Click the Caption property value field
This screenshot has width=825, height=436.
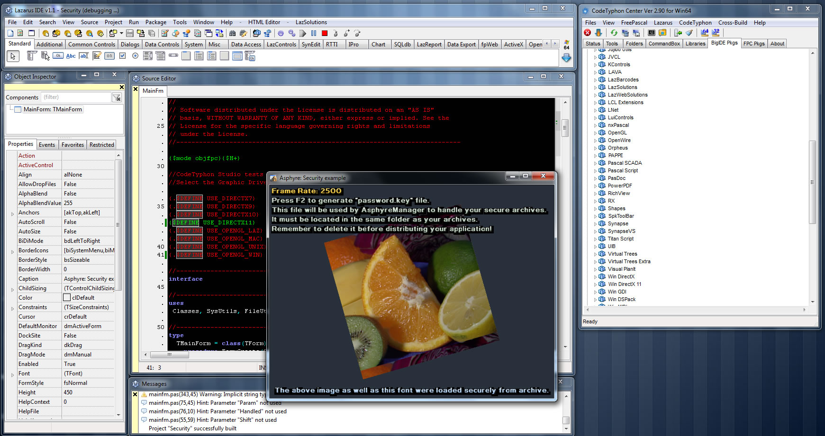coord(89,279)
